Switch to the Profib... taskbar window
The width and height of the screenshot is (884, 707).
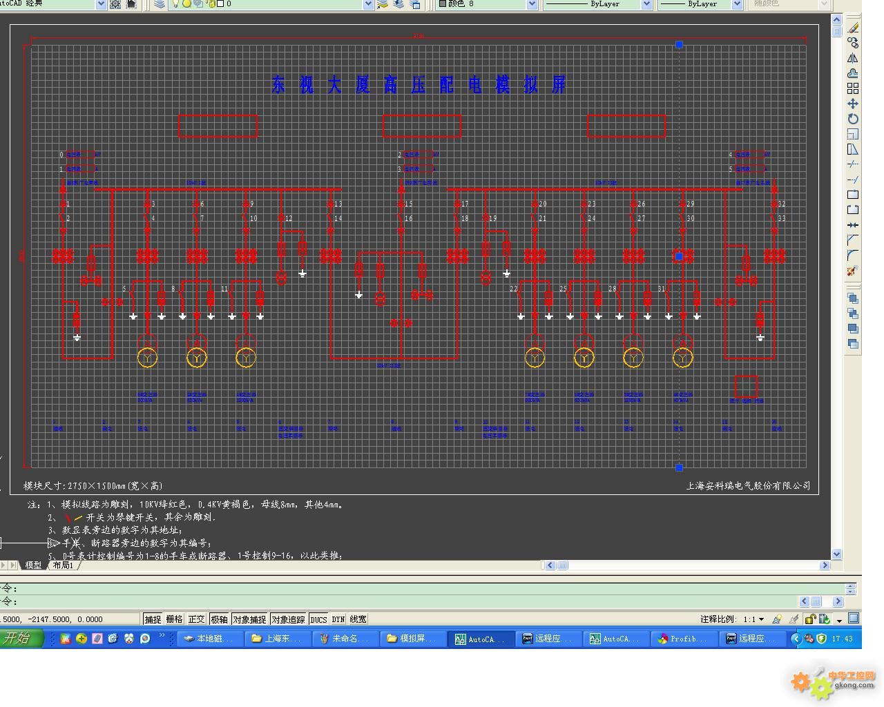pos(685,639)
